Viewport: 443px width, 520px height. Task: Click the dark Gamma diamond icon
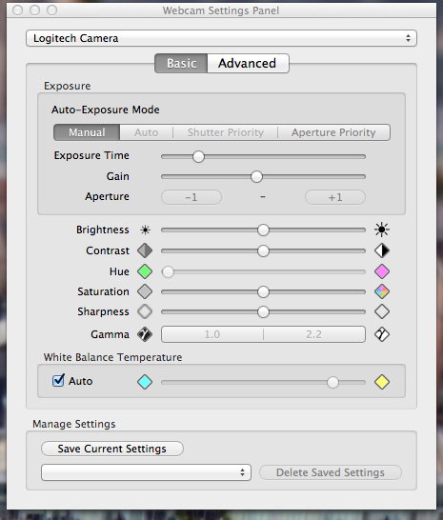tap(145, 334)
